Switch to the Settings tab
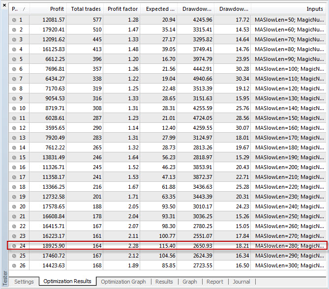Image resolution: width=329 pixels, height=289 pixels. point(24,282)
